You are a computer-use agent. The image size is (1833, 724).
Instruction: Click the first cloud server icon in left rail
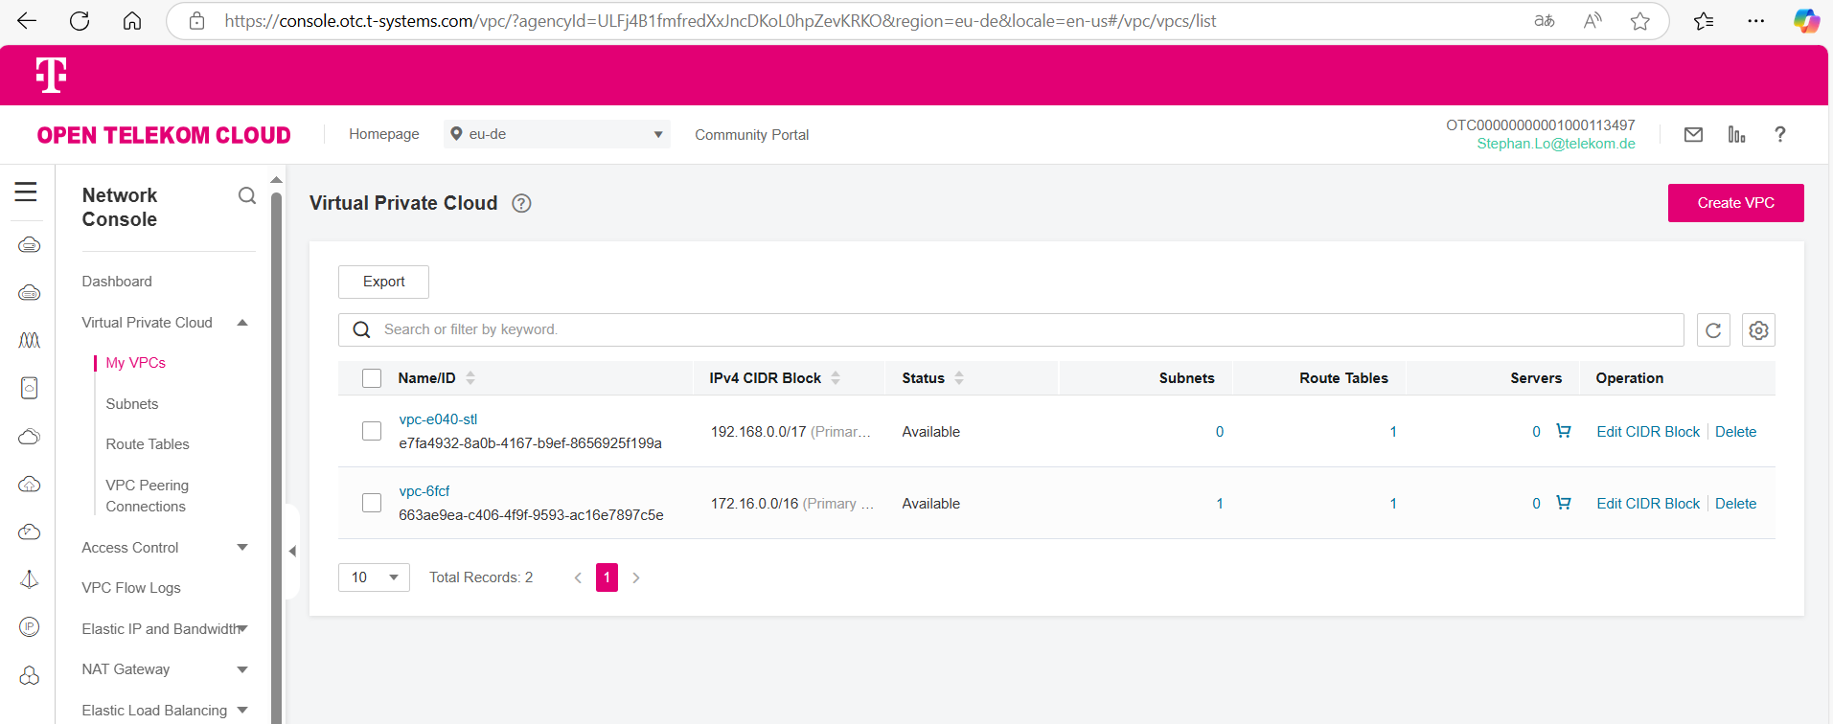click(x=30, y=245)
